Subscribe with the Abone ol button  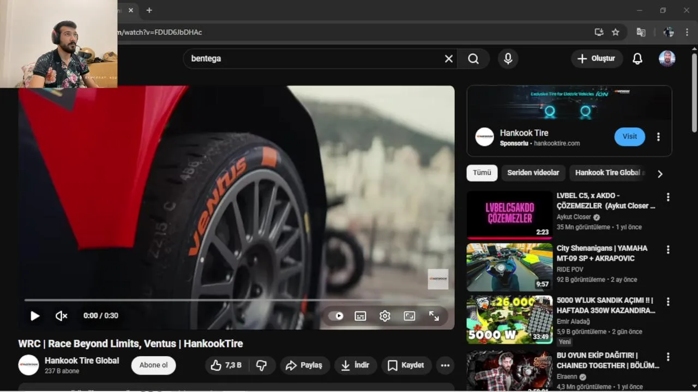(x=154, y=365)
